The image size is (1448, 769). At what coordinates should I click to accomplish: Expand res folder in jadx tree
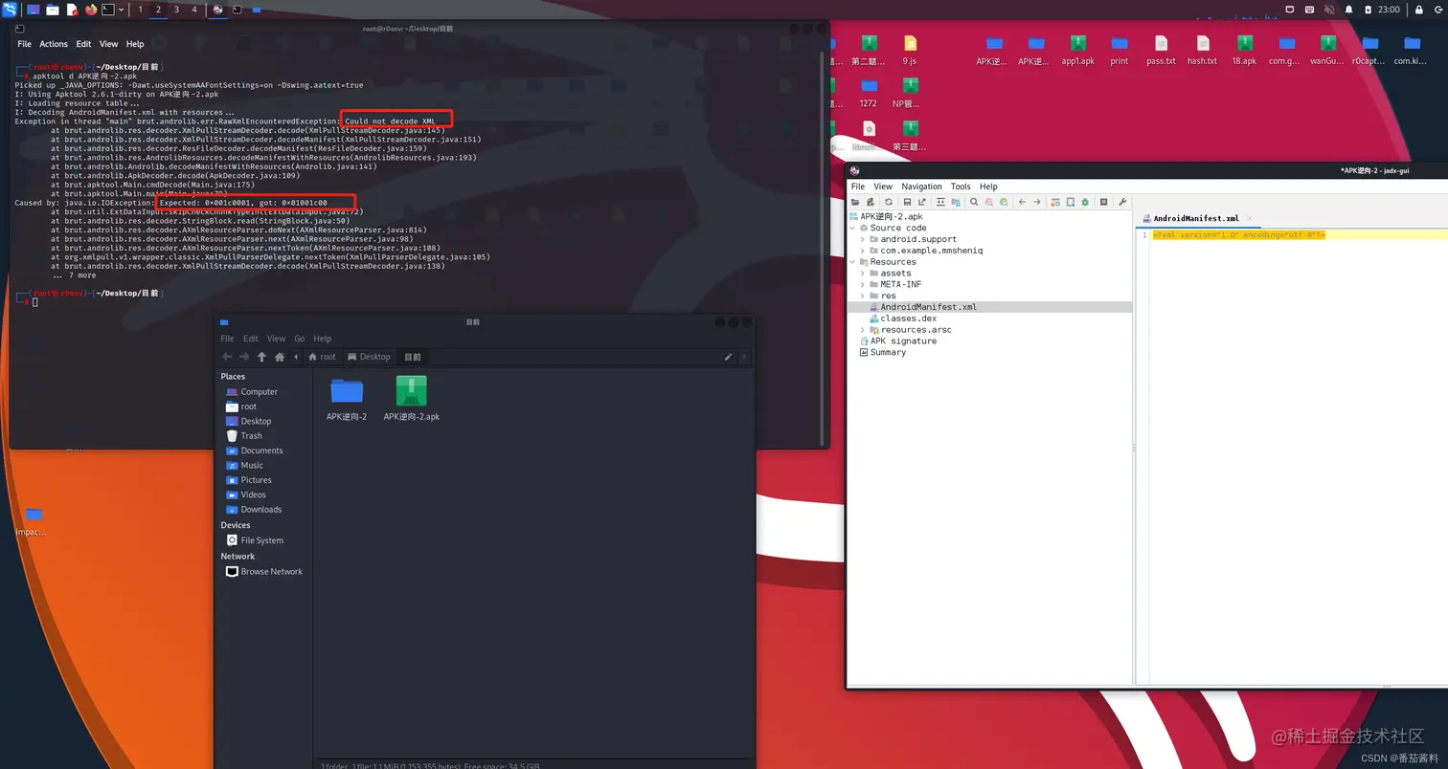[x=863, y=296]
